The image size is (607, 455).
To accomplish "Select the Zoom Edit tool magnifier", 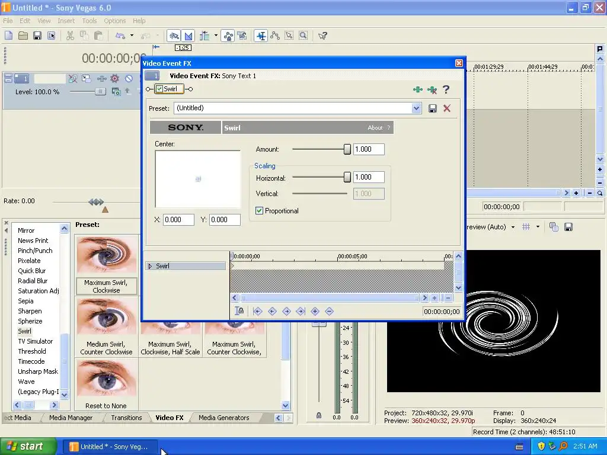I will point(303,36).
